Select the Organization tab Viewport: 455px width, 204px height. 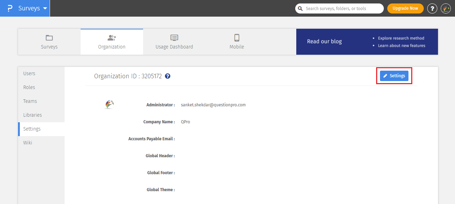[x=112, y=42]
